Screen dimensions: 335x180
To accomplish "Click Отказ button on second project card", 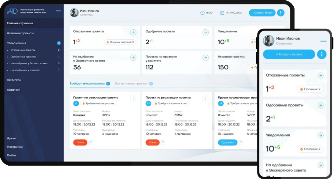I will coord(153,143).
